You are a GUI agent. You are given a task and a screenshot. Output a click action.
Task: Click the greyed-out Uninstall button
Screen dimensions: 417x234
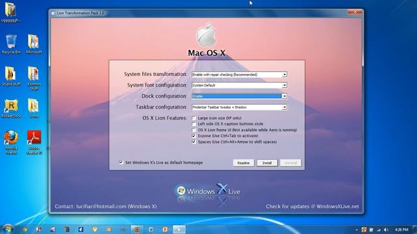tap(291, 163)
